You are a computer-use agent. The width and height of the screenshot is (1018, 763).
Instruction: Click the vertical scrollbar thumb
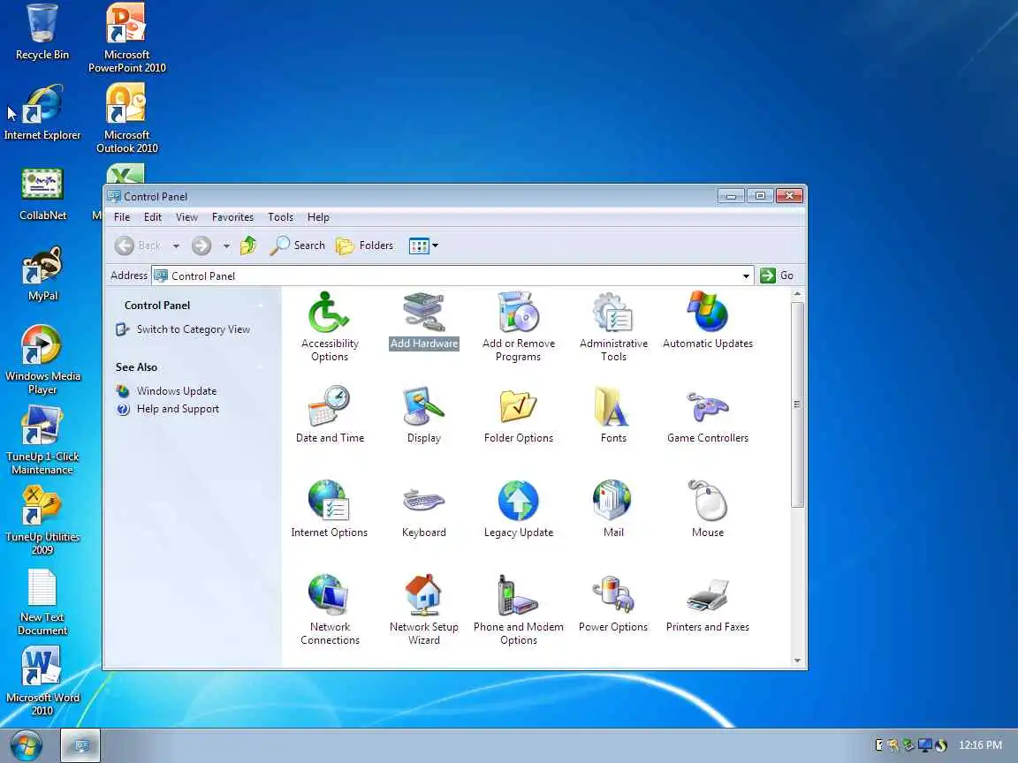797,404
